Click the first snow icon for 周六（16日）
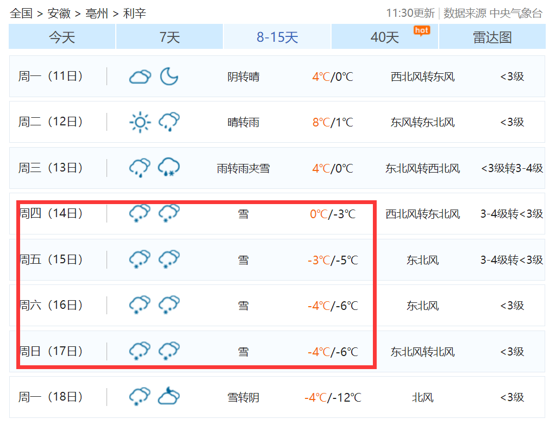The width and height of the screenshot is (549, 425). [140, 305]
